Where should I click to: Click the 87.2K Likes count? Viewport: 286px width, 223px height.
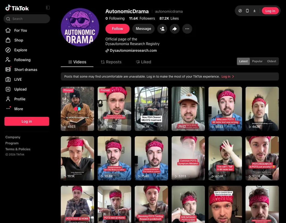[169, 18]
